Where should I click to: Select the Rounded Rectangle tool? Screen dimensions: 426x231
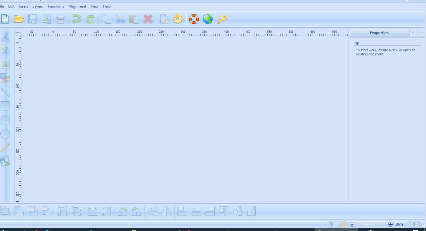pos(5,120)
